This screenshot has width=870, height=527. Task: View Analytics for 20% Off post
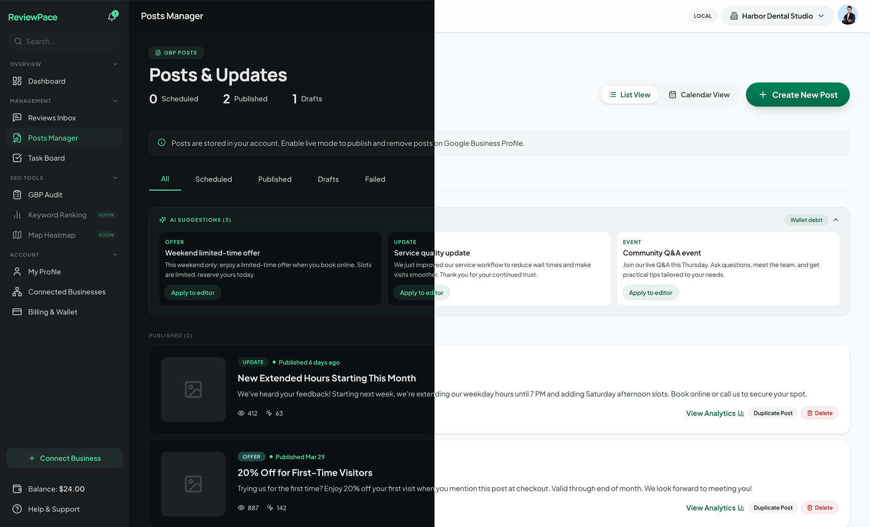tap(715, 508)
